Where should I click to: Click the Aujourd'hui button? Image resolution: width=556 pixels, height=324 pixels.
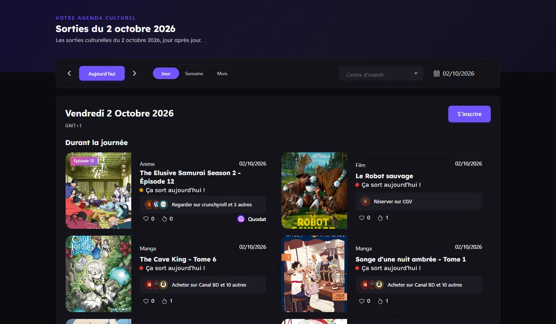pos(102,74)
